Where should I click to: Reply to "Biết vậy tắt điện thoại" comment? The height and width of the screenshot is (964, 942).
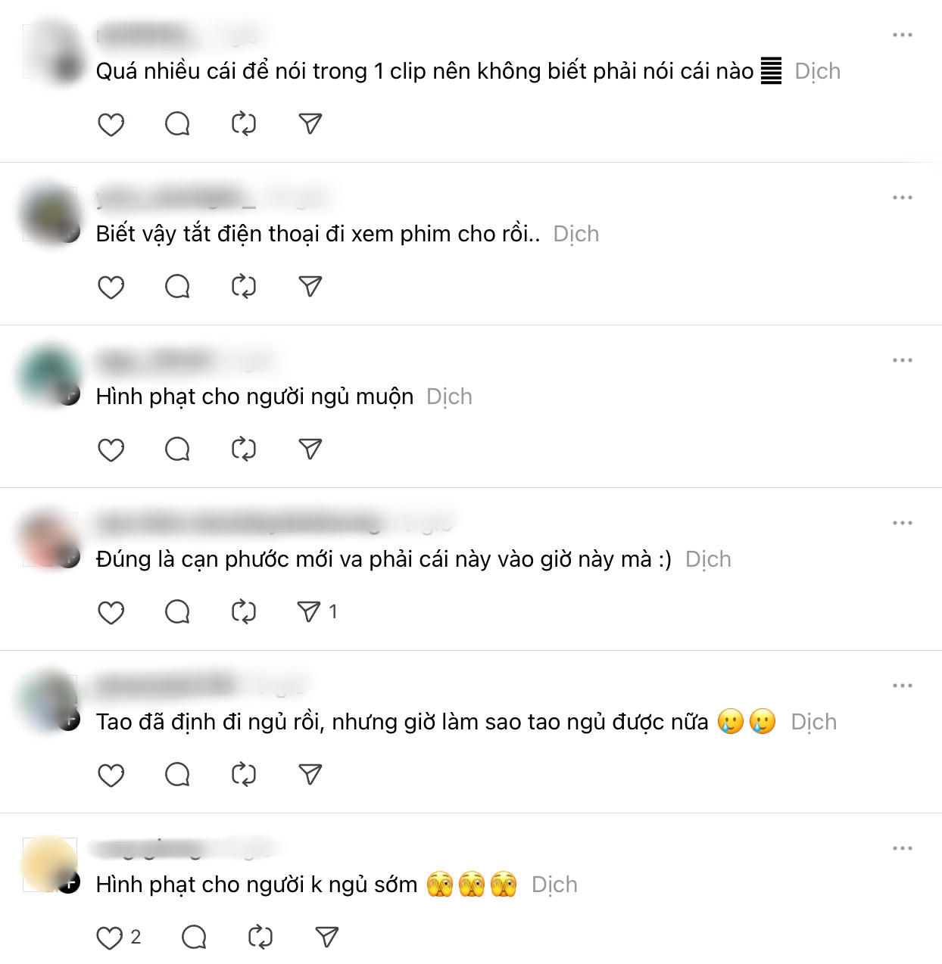pyautogui.click(x=177, y=286)
